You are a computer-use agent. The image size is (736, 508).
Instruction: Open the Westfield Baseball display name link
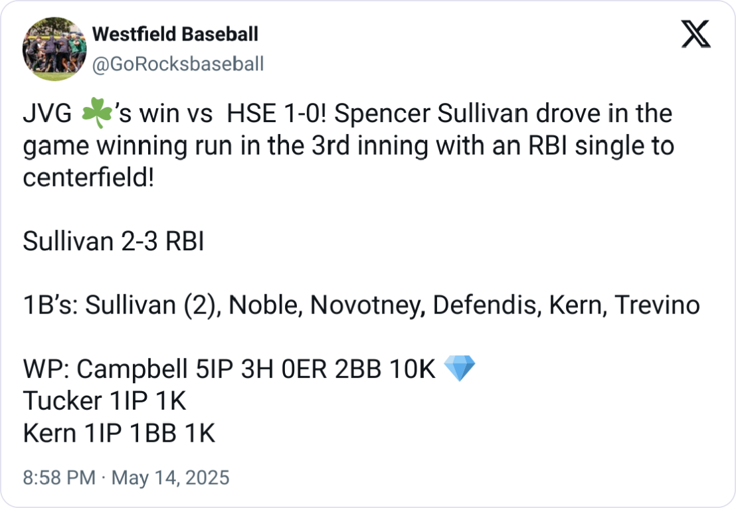point(175,34)
